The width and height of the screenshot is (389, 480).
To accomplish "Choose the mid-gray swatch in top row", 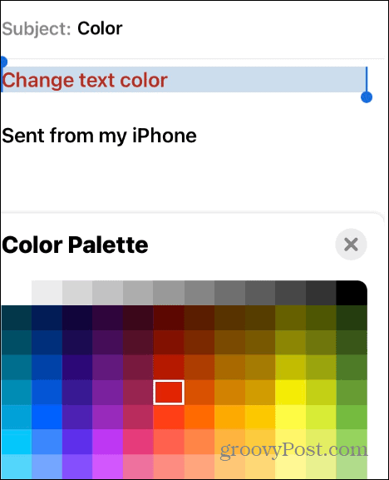I will 169,293.
